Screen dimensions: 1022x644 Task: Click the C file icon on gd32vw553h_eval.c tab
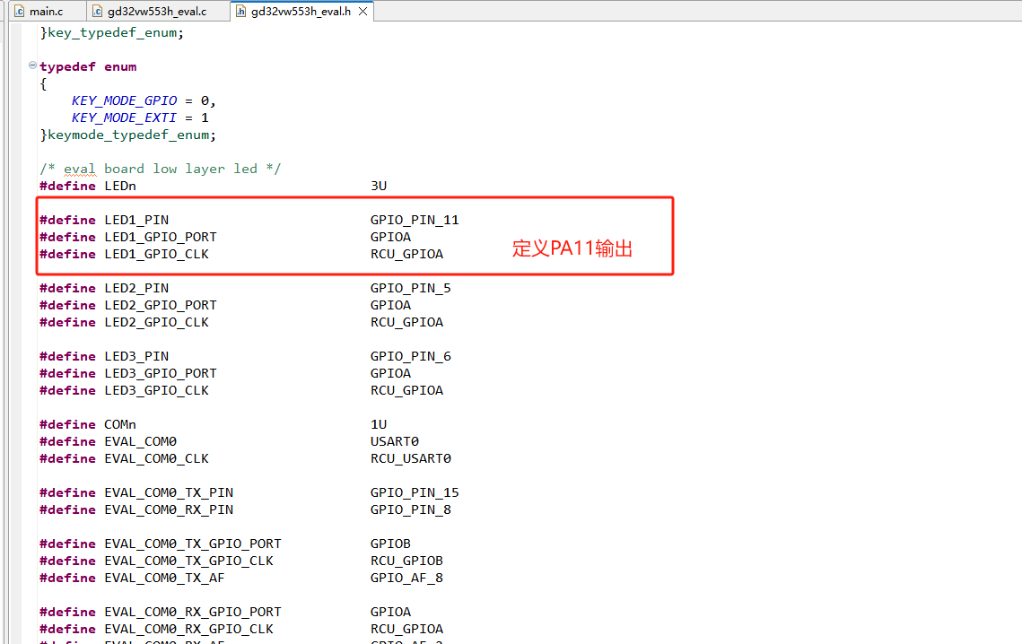click(x=99, y=11)
